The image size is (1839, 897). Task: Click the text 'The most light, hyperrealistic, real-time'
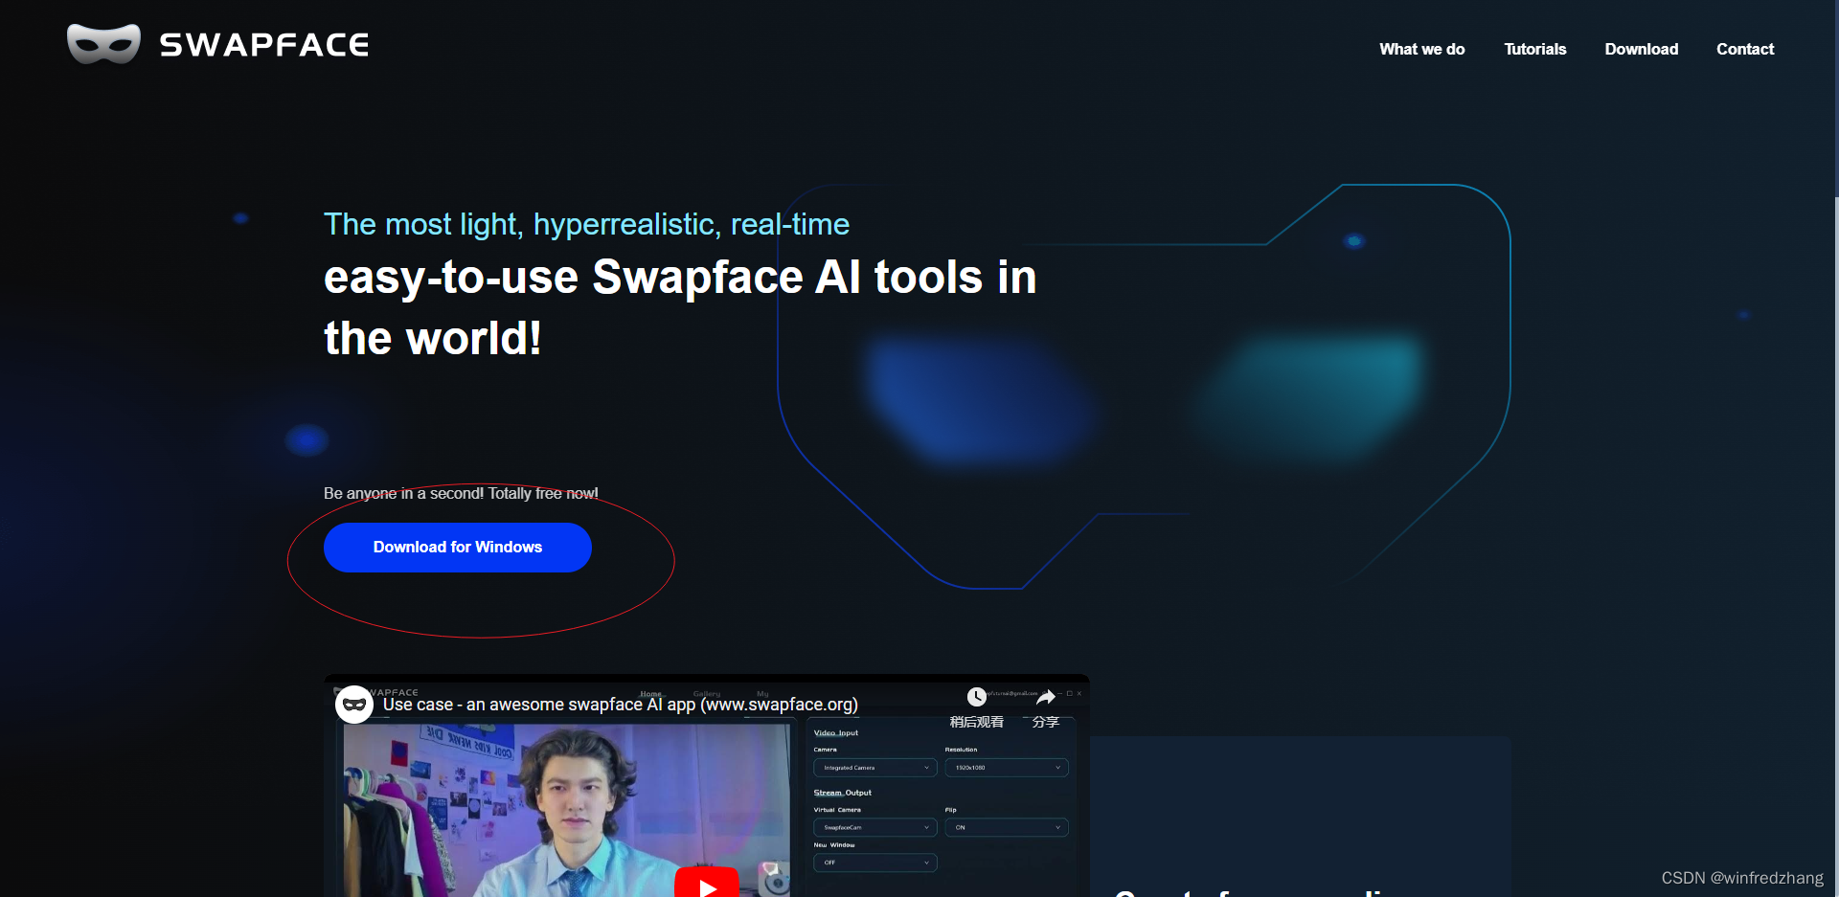pyautogui.click(x=586, y=224)
